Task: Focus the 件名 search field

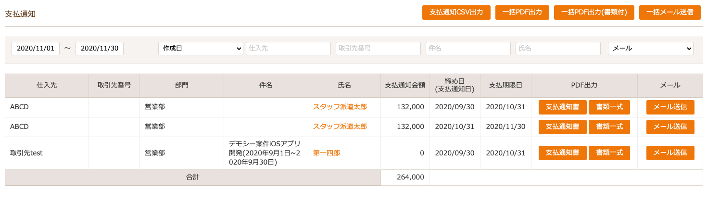Action: coord(468,49)
